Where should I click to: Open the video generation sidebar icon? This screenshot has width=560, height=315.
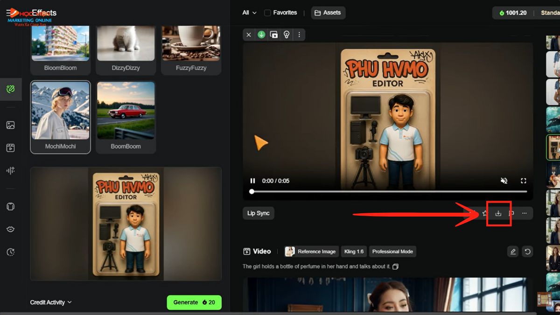[x=11, y=148]
